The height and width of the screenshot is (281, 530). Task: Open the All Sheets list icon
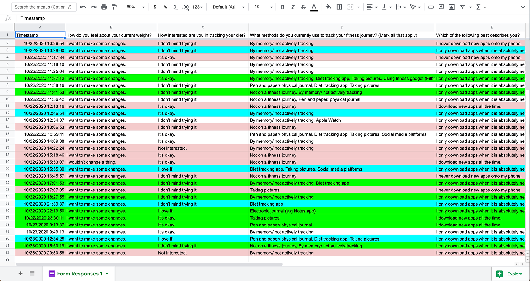click(x=32, y=274)
